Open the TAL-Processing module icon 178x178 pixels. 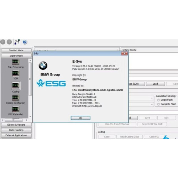coord(16,62)
